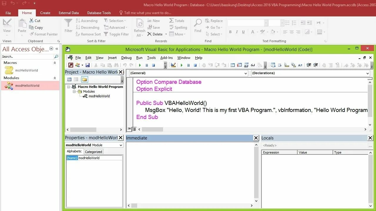Click the Quick Watch eyeglasses icon
This screenshot has height=211, width=376.
click(253, 65)
